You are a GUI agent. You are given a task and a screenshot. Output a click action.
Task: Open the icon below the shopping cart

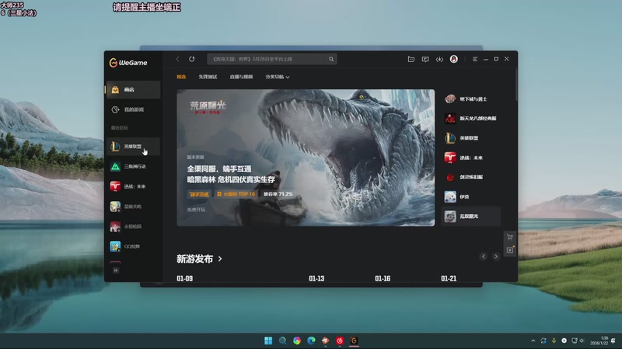[x=510, y=250]
